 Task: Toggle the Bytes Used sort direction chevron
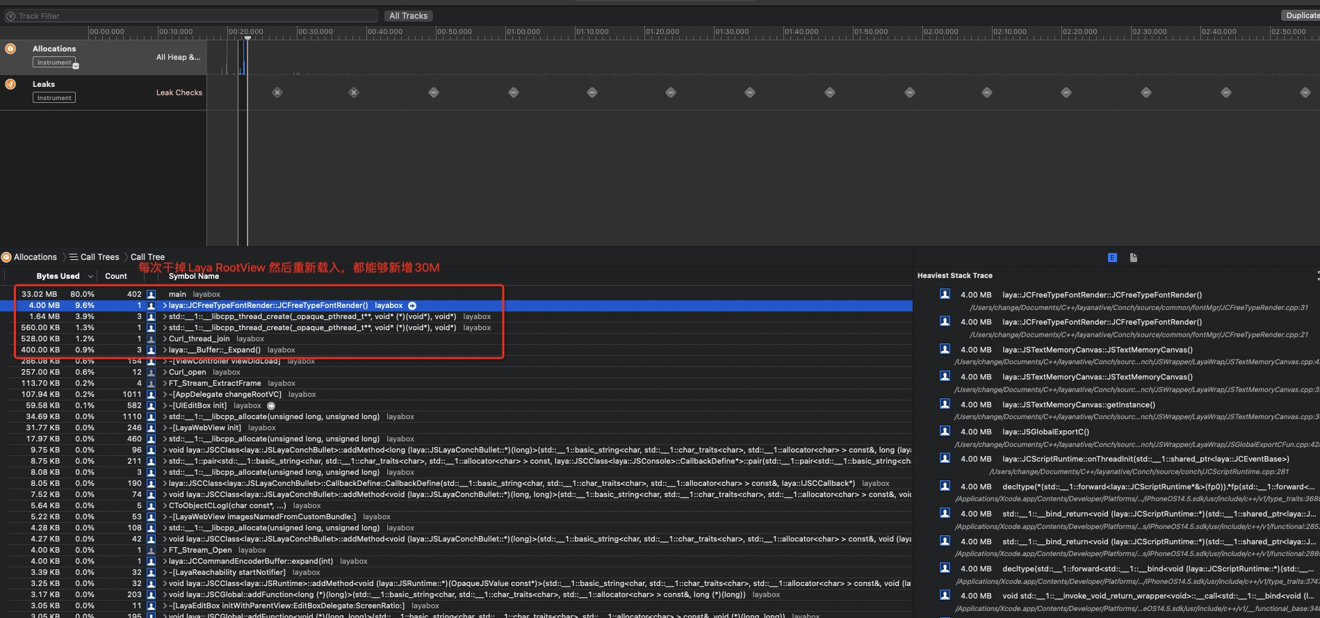tap(90, 277)
